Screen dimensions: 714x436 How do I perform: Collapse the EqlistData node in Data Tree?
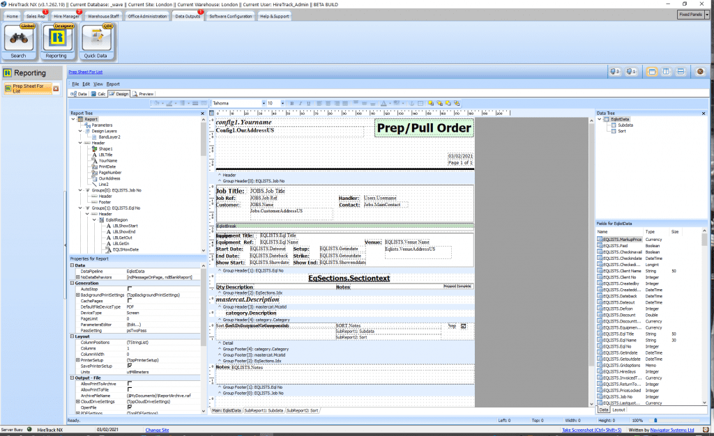pyautogui.click(x=599, y=119)
